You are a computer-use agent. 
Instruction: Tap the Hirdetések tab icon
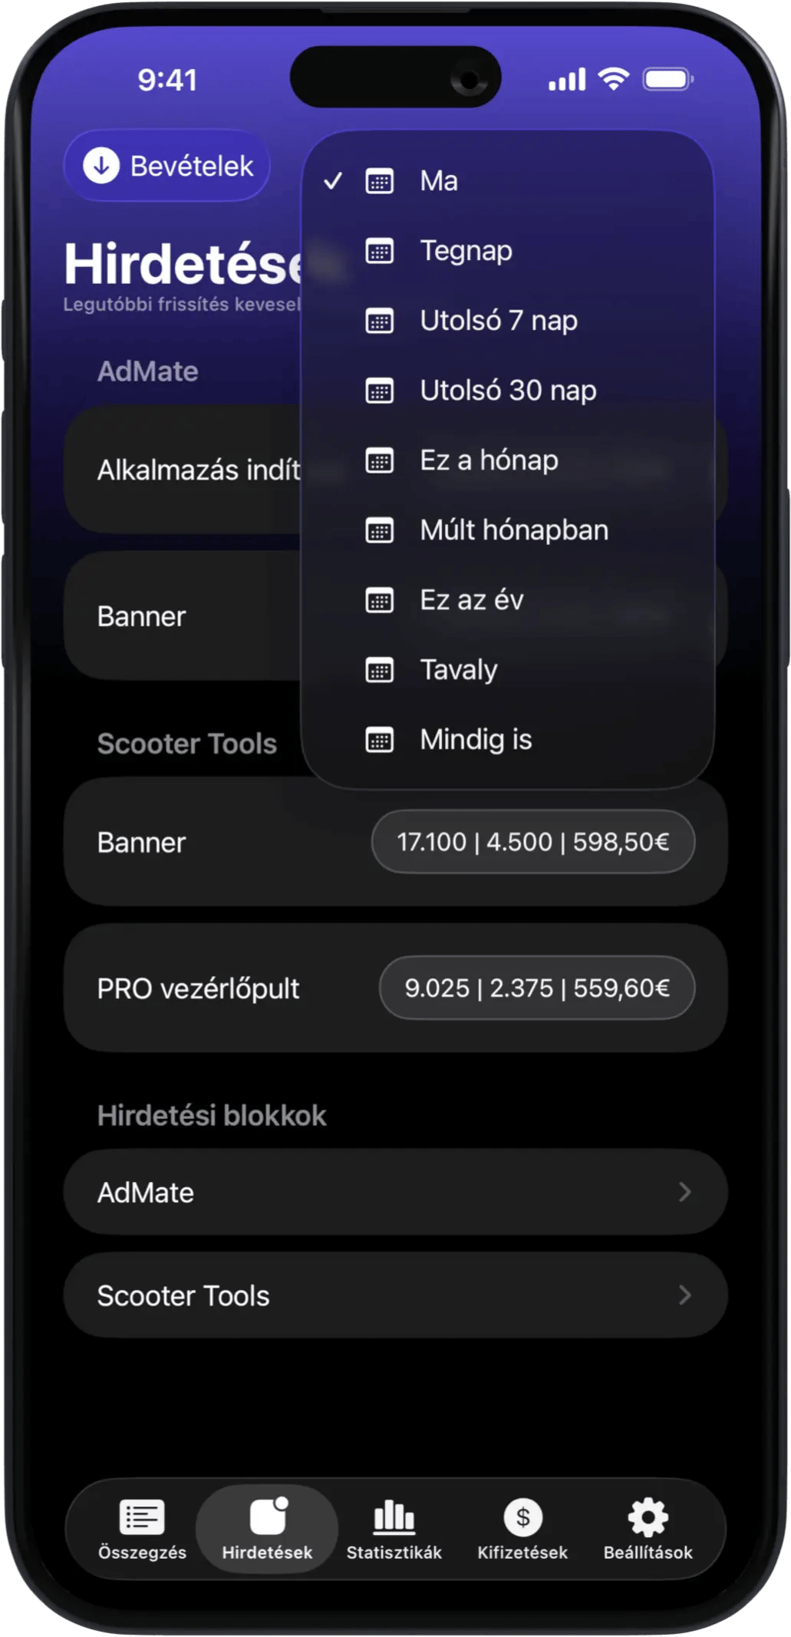[268, 1517]
